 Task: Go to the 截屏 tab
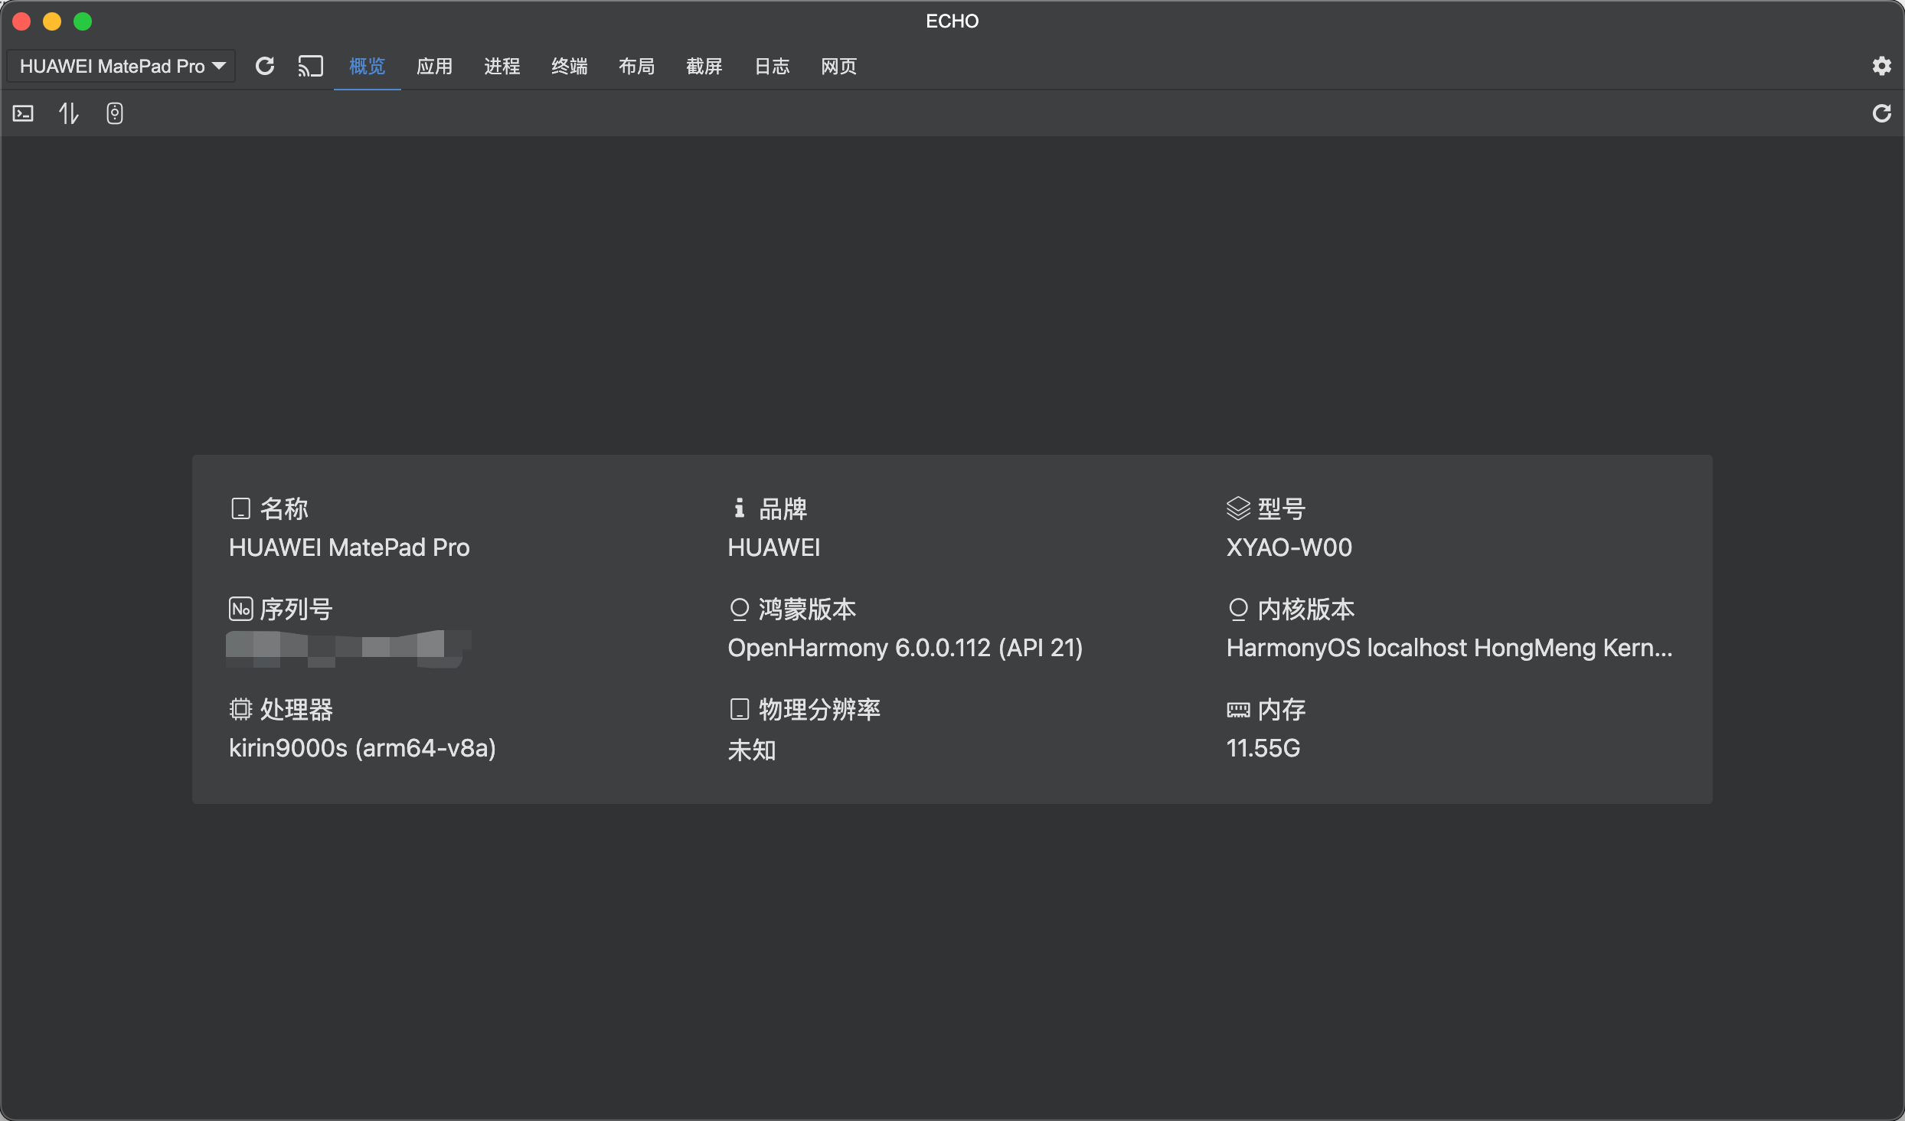704,67
